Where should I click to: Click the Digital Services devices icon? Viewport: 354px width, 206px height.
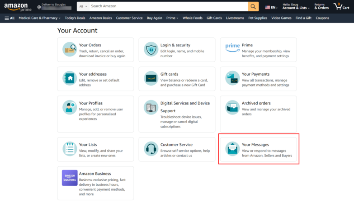(x=151, y=107)
